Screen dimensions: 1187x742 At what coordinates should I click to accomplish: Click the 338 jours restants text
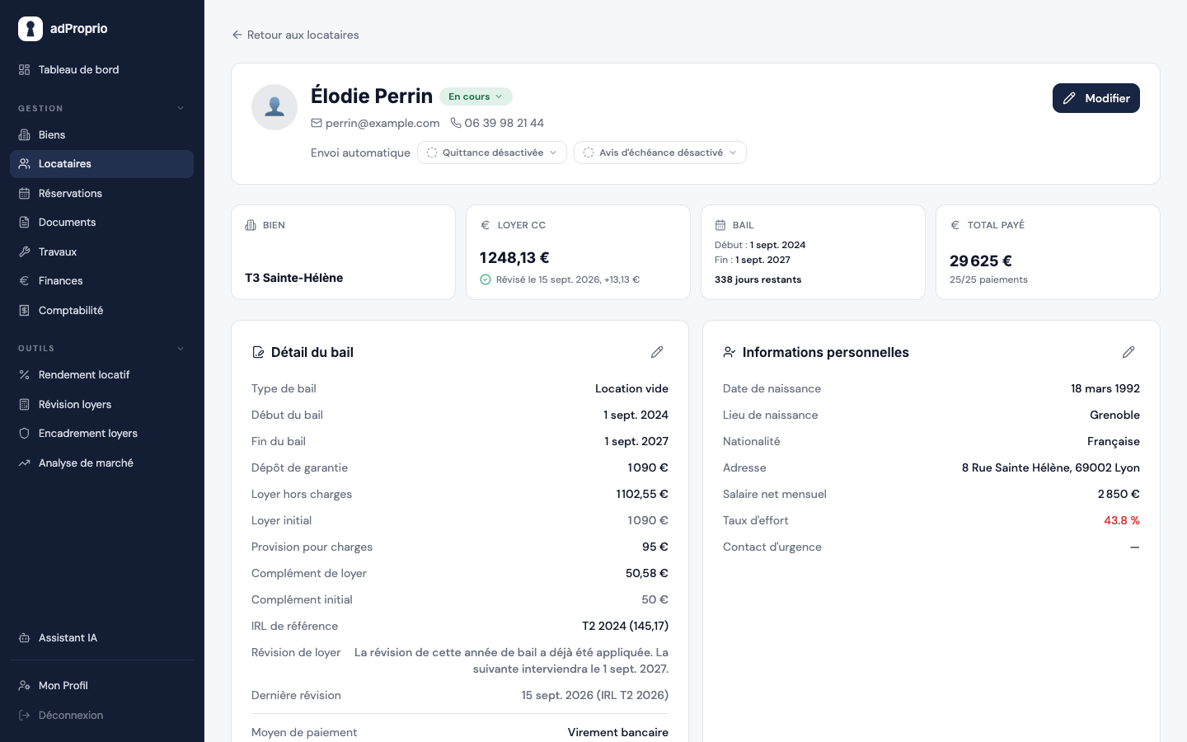click(758, 279)
